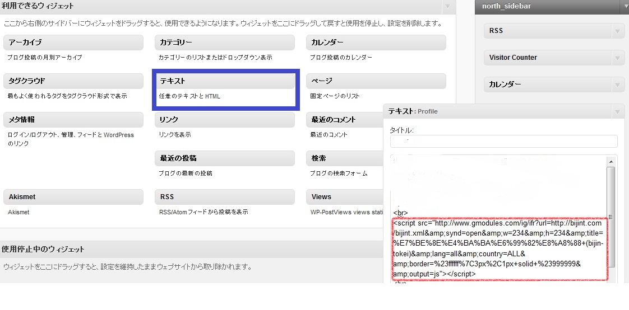The image size is (629, 310).
Task: Click the ブログの検索フォーム description
Action: [339, 173]
